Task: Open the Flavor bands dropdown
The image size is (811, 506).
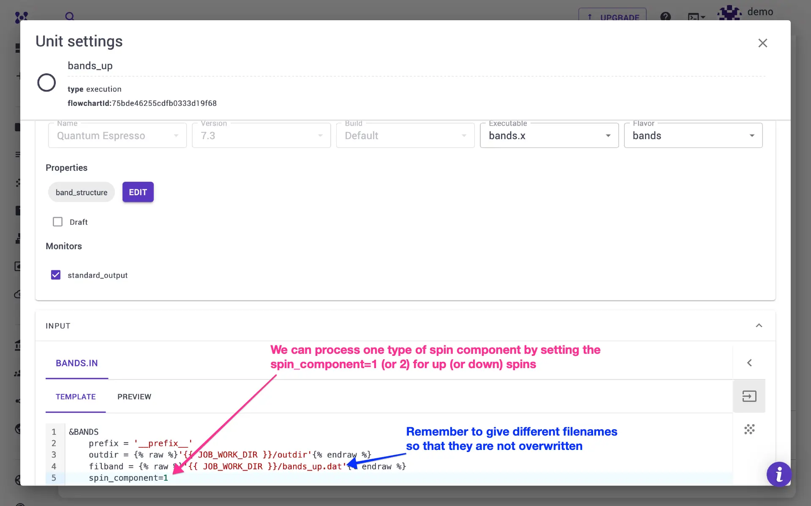Action: 693,135
